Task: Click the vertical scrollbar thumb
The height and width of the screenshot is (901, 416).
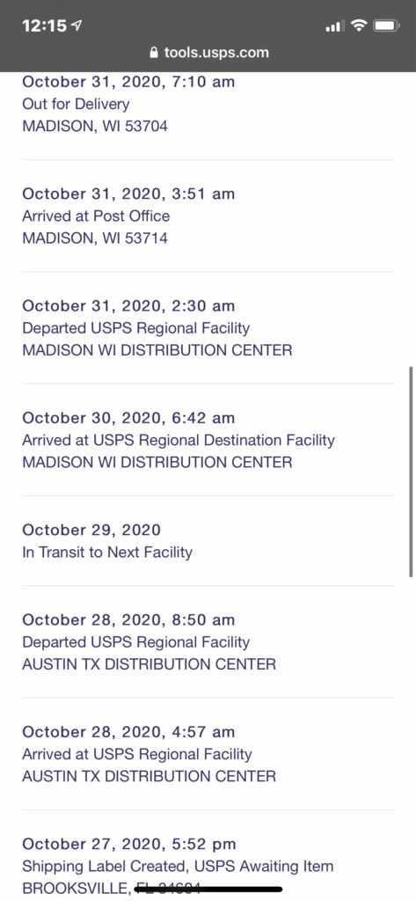Action: pyautogui.click(x=411, y=472)
